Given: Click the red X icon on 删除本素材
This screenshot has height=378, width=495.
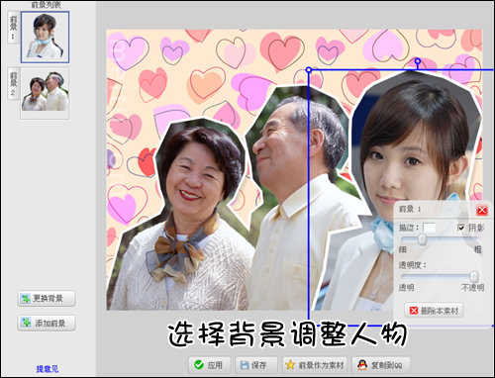Looking at the screenshot, I should (x=414, y=311).
